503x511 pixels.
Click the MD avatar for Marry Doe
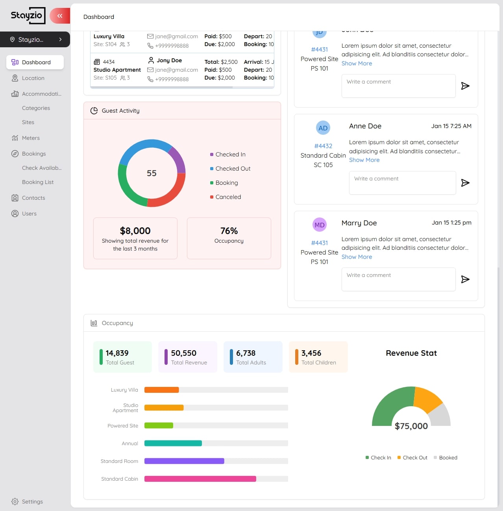pyautogui.click(x=320, y=225)
